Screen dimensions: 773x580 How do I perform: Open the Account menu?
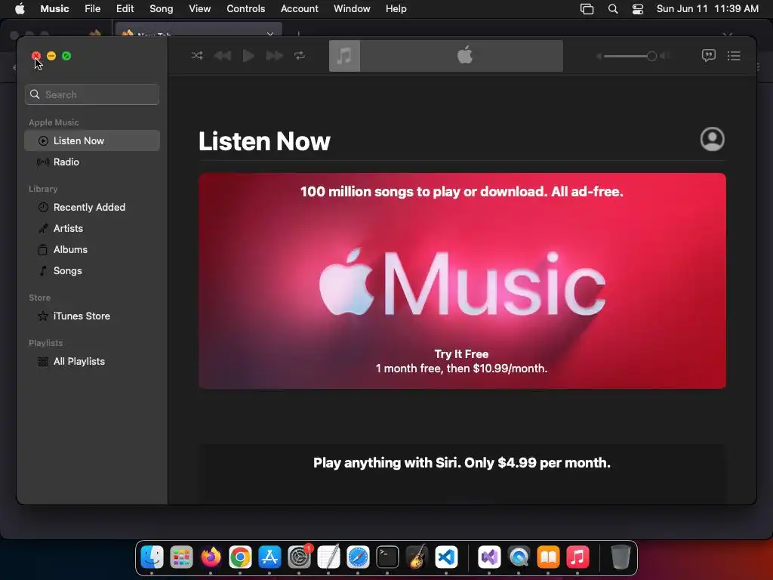(x=299, y=8)
